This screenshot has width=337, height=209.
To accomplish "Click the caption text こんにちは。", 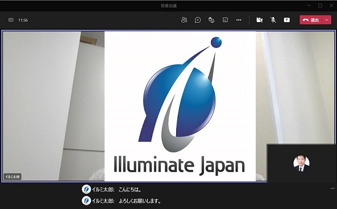I will [130, 190].
